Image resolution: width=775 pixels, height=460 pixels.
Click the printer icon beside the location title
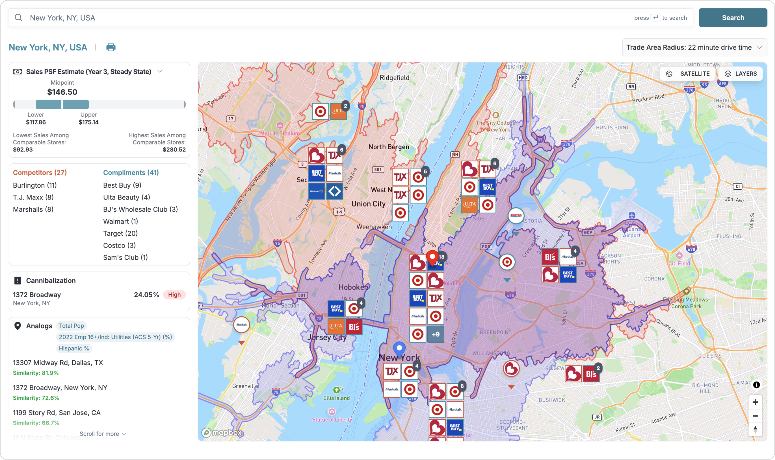(x=111, y=47)
